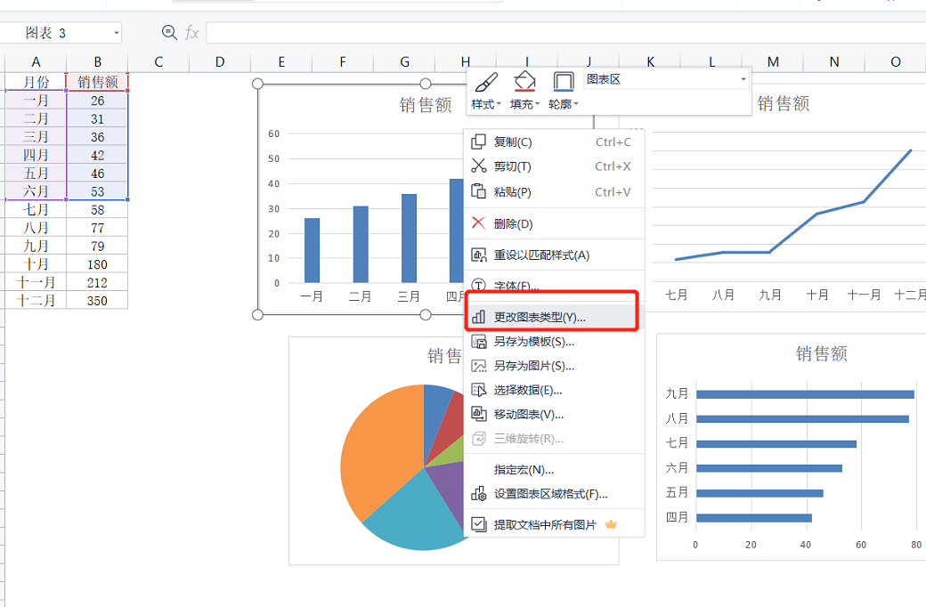The height and width of the screenshot is (607, 926).
Task: Click the bar chart title 销售额
Action: coord(426,105)
